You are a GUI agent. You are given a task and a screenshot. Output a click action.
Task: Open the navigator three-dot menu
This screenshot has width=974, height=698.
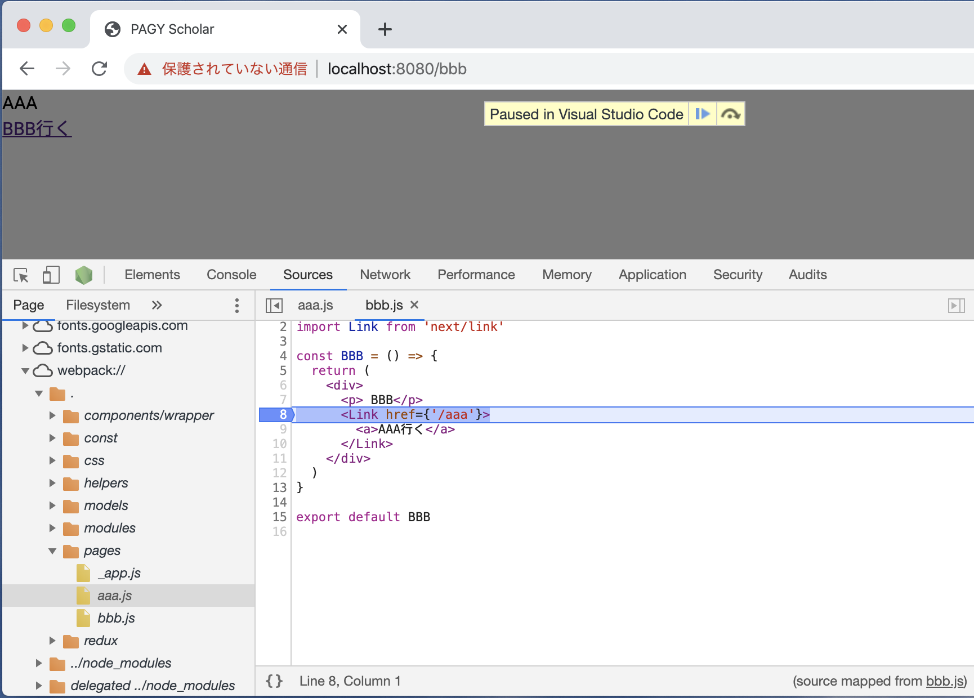[x=237, y=305]
